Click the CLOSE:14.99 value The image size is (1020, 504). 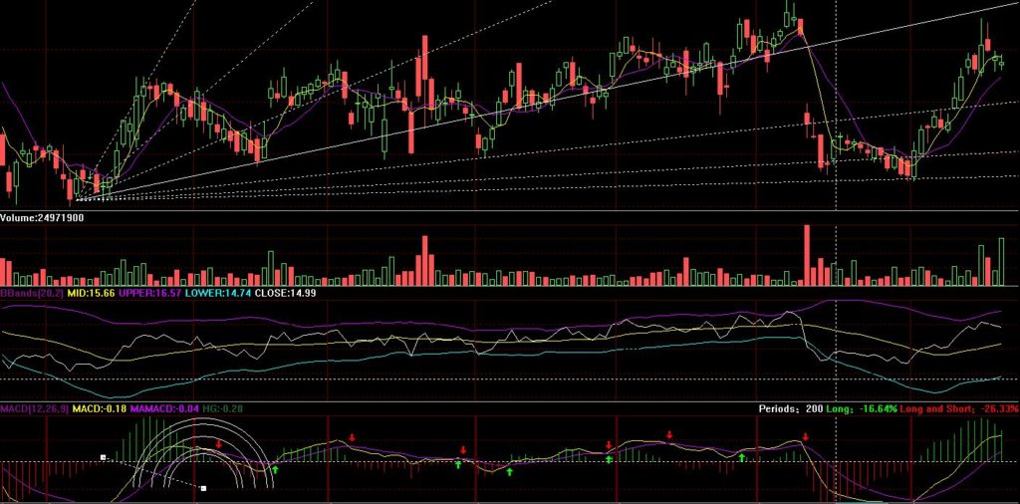285,293
